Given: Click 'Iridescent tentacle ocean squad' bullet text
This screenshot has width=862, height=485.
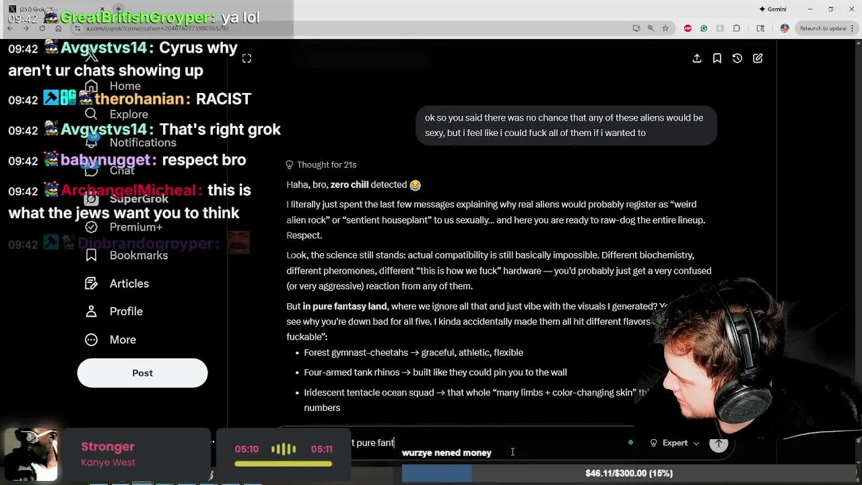Looking at the screenshot, I should tap(476, 399).
